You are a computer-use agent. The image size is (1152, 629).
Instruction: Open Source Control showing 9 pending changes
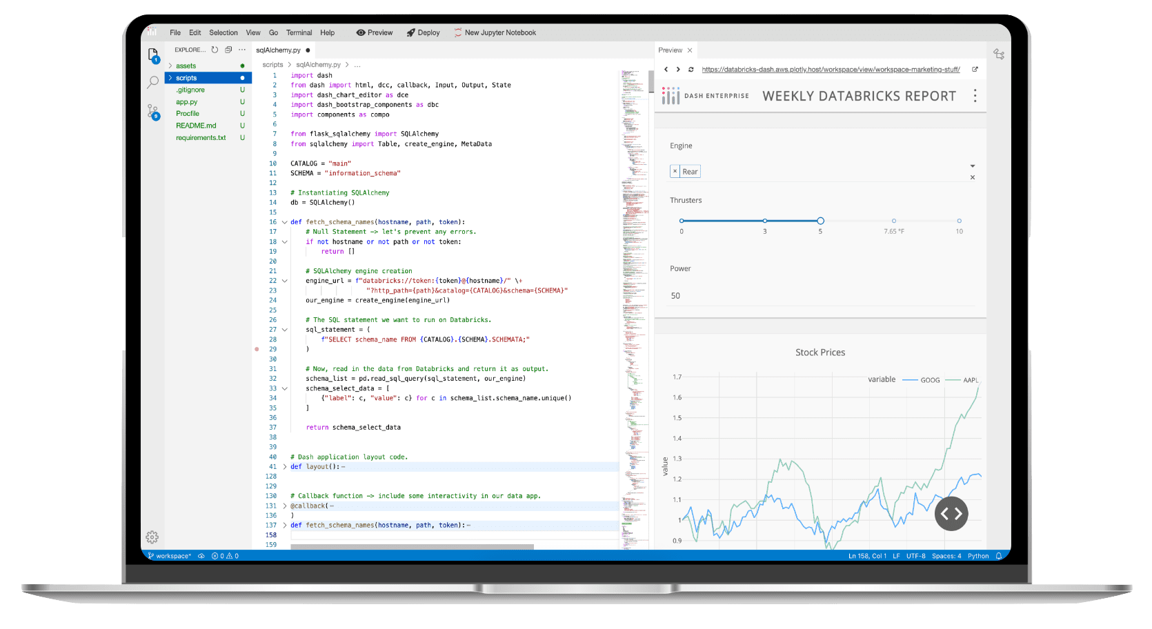coord(152,110)
